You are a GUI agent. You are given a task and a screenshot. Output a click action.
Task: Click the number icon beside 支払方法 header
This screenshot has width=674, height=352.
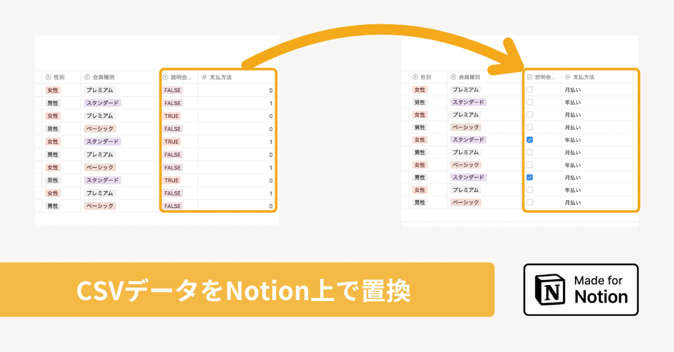coord(204,77)
